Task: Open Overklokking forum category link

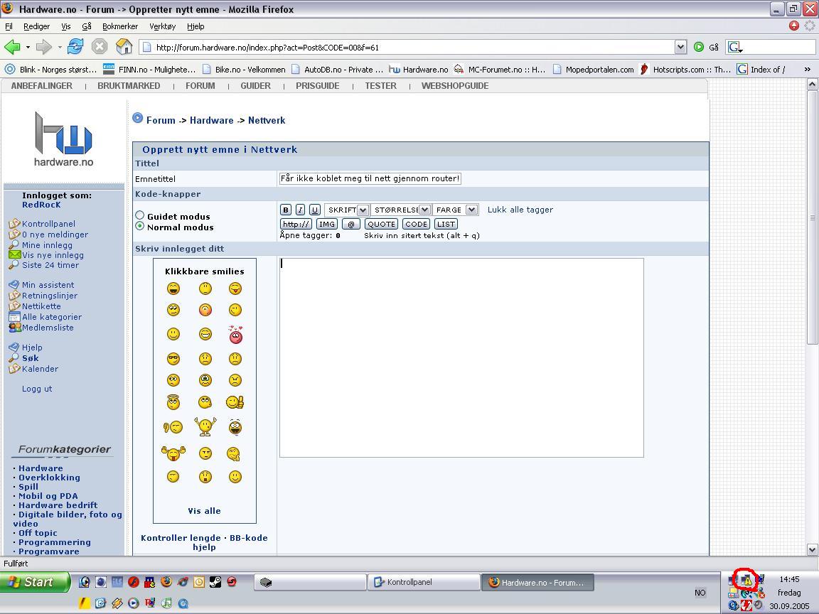Action: pos(49,478)
